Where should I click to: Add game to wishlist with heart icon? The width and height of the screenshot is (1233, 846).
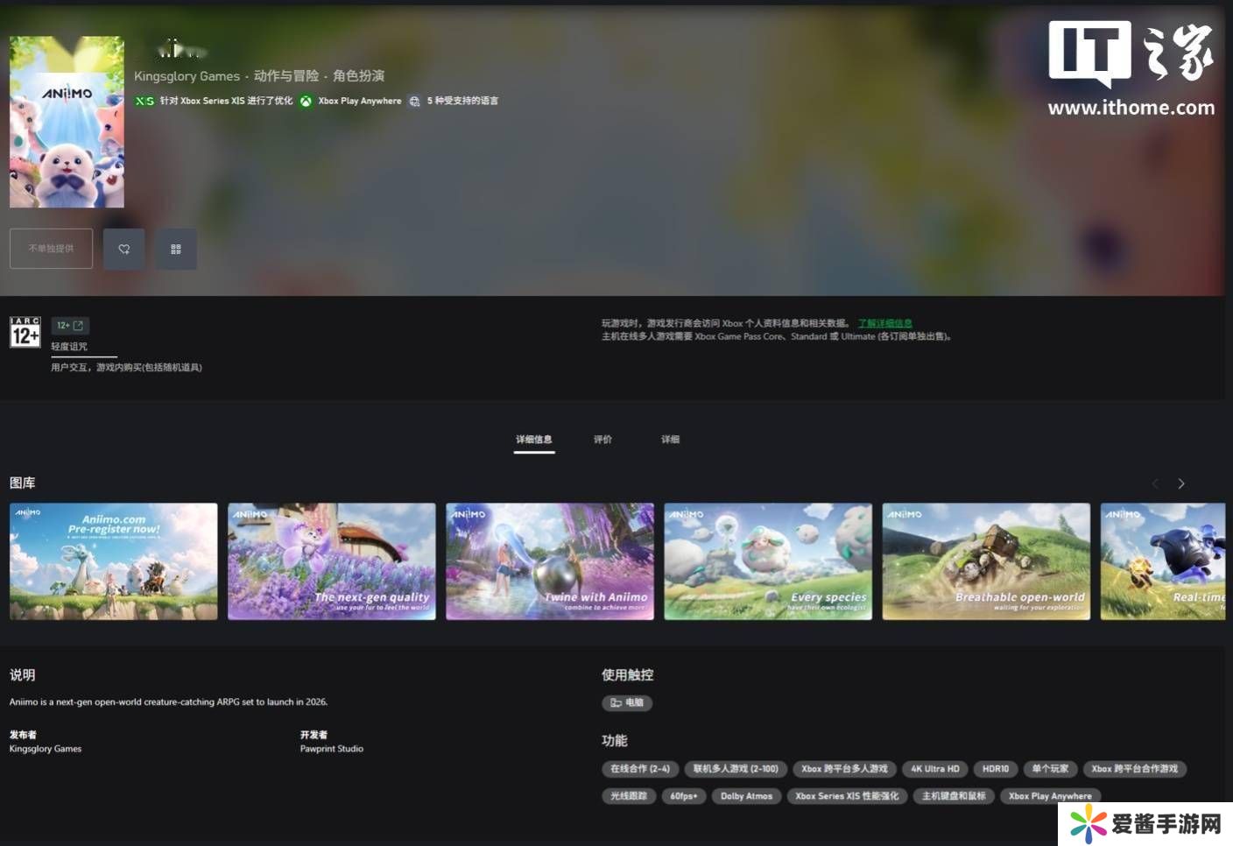tap(123, 250)
